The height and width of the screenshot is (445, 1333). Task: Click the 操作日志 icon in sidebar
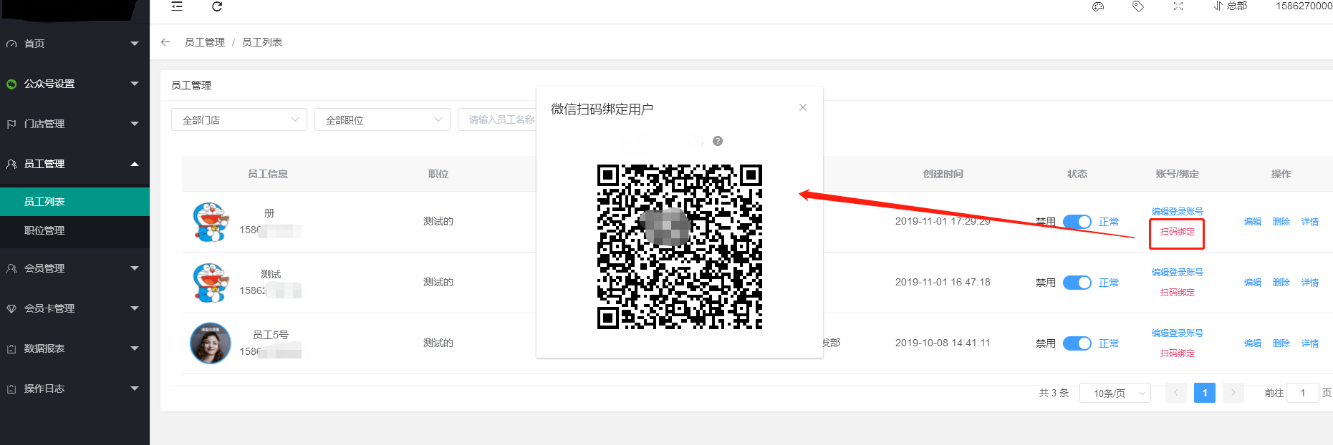11,388
